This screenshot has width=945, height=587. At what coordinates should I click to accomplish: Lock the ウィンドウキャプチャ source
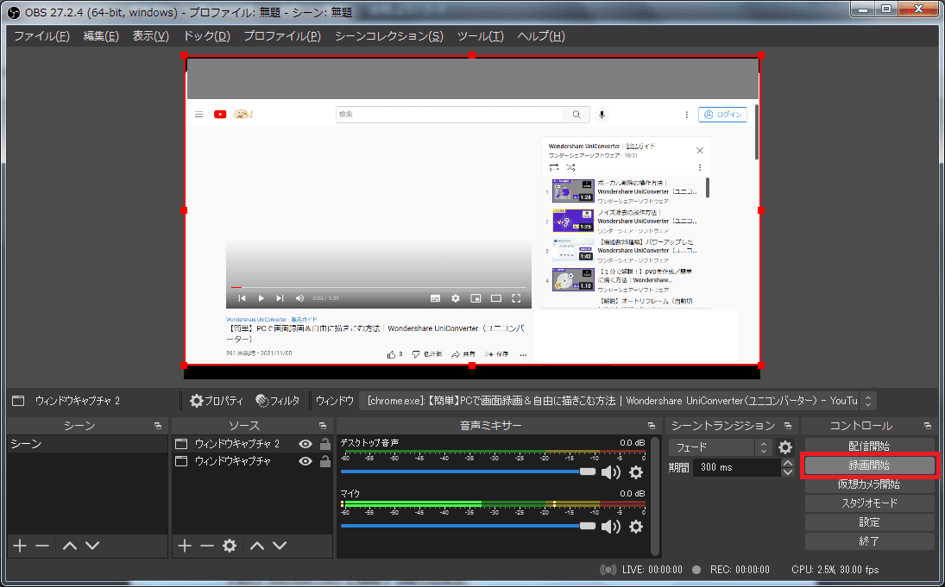[324, 461]
